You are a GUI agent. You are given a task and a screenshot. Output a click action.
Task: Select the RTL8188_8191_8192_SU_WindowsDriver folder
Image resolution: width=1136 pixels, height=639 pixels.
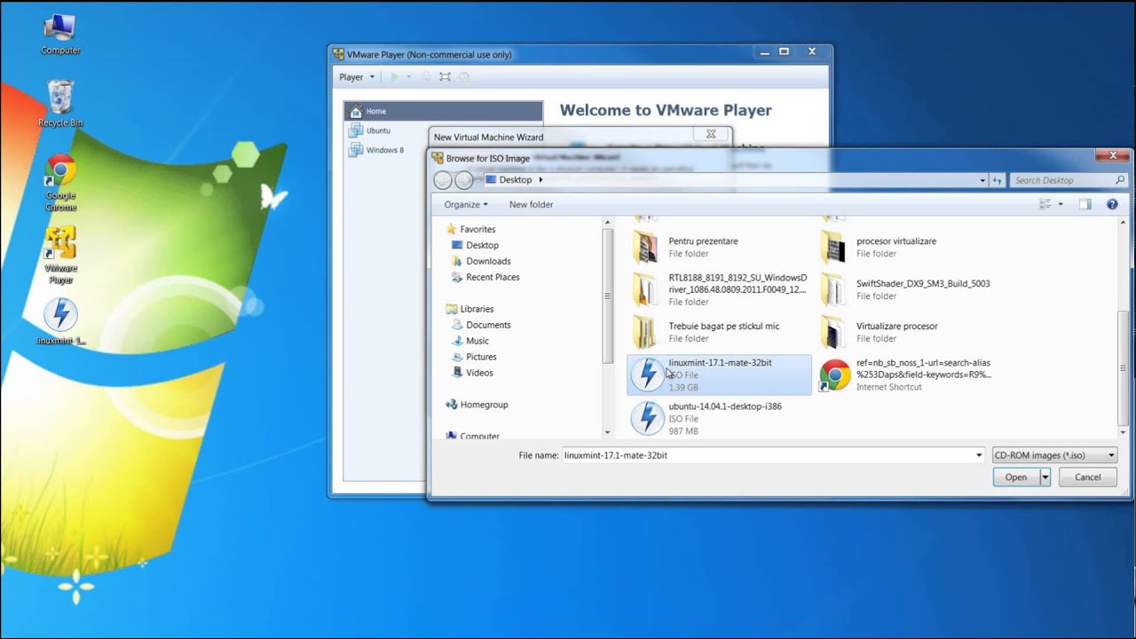click(719, 289)
